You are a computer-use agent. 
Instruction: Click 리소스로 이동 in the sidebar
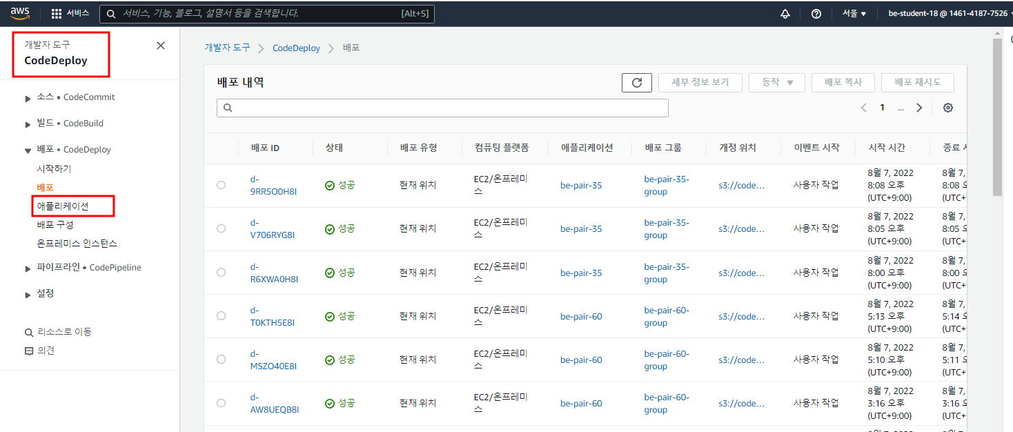[x=64, y=332]
